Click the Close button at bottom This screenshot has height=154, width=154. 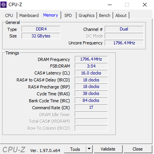pyautogui.click(x=137, y=149)
